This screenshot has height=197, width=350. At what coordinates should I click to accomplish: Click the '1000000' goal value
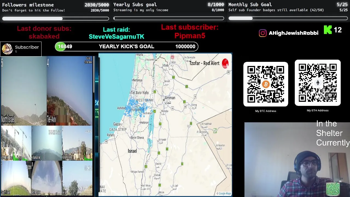[x=185, y=47]
